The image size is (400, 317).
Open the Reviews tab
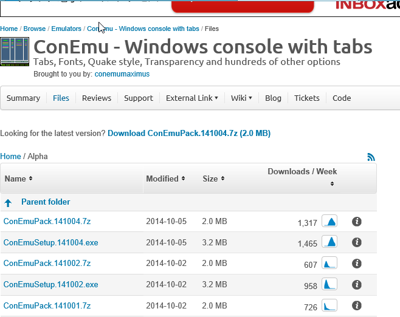click(97, 98)
